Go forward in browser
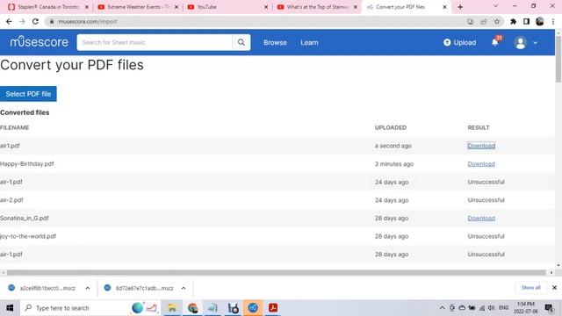The width and height of the screenshot is (562, 316). 22,21
